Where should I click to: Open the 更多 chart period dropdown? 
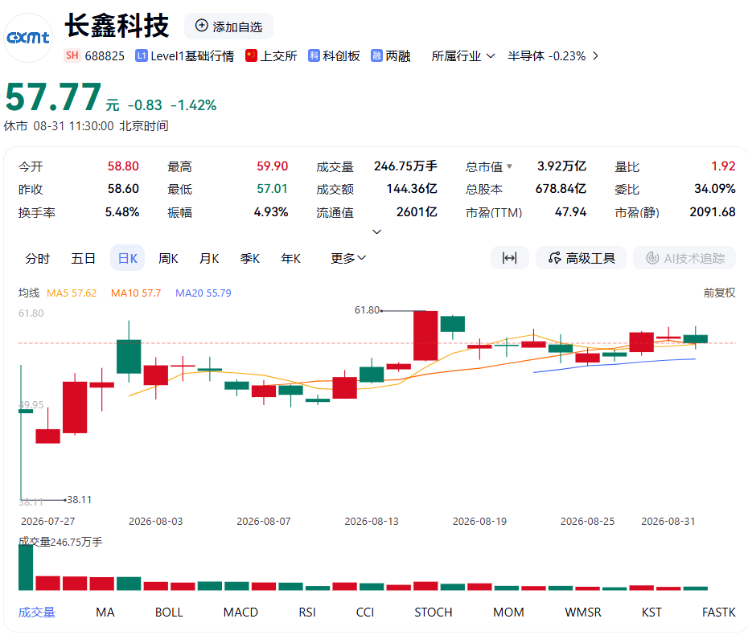(348, 258)
